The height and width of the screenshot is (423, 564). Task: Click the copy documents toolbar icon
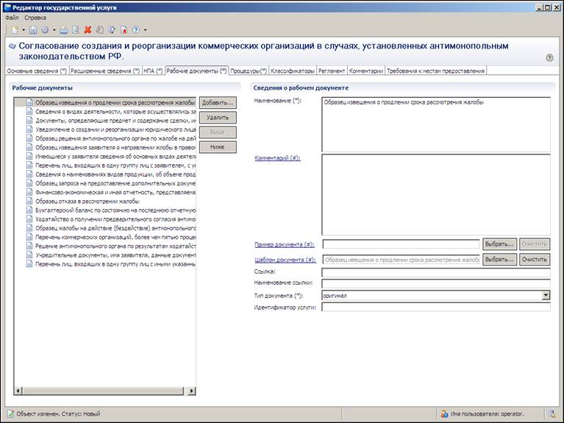76,30
